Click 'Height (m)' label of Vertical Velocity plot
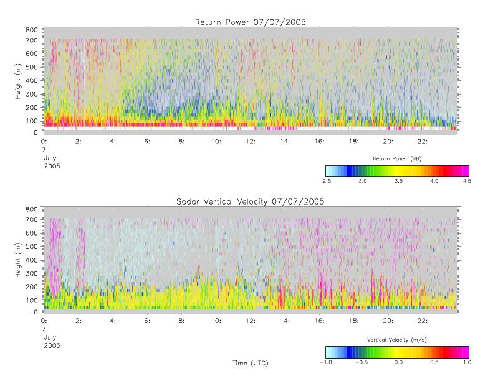Screen dimensions: 493x381 [x=17, y=260]
